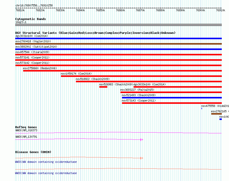Select the nsv573143 (Cooper2011) red bar
229x181 pixels.
172,103
